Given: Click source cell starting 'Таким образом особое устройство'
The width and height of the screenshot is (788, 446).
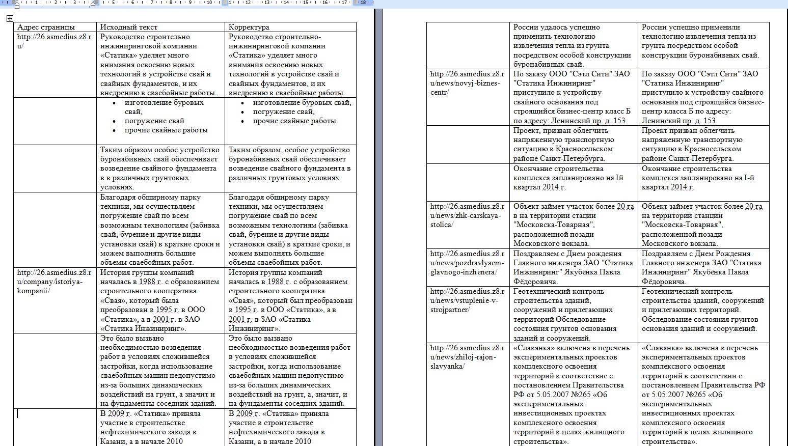Looking at the screenshot, I should pos(160,169).
